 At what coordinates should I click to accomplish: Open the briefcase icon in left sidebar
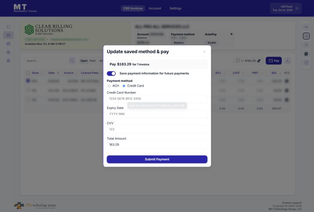8,44
